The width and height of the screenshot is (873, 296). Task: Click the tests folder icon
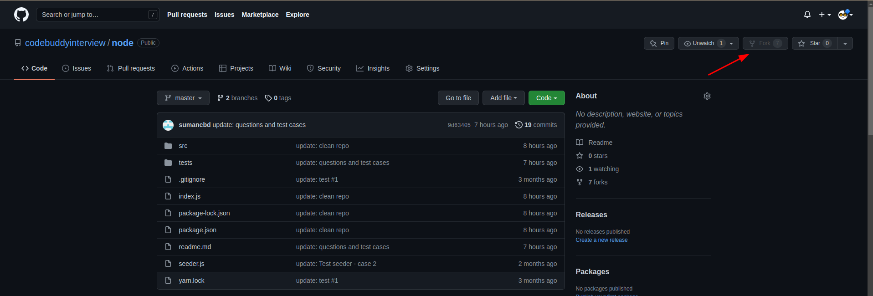[x=168, y=163]
